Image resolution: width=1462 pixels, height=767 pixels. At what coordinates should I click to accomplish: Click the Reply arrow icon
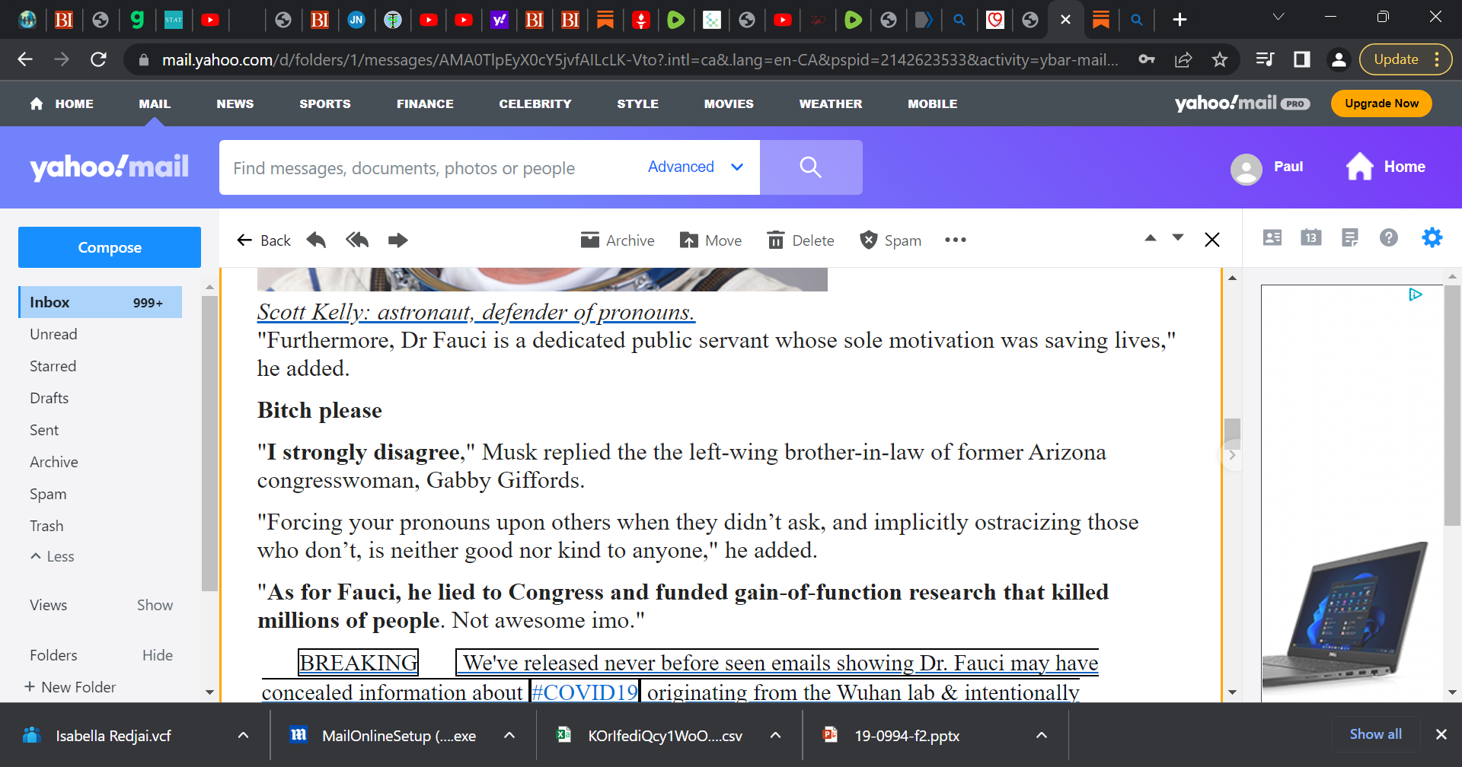coord(316,240)
